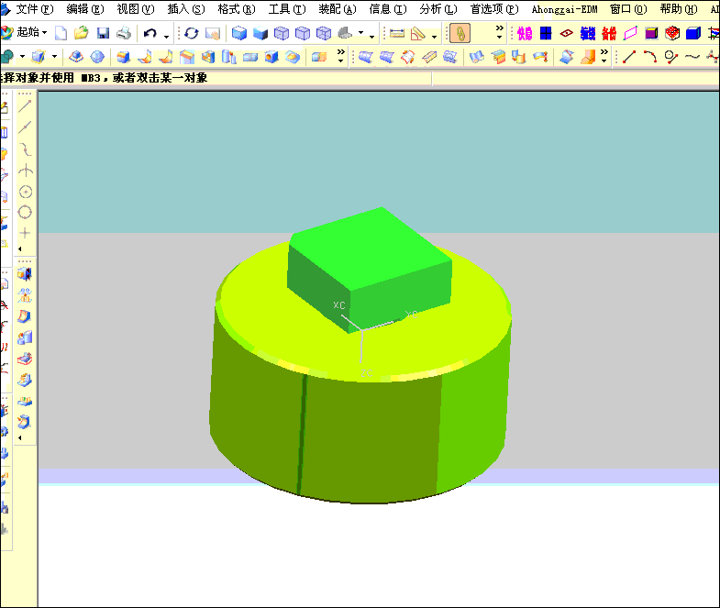Click the diagonal line tool in left toolbar
This screenshot has width=720, height=608.
25,106
